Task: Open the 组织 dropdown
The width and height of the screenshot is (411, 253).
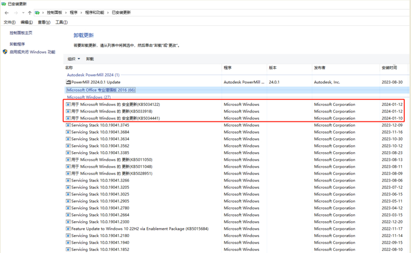Action: (x=73, y=59)
